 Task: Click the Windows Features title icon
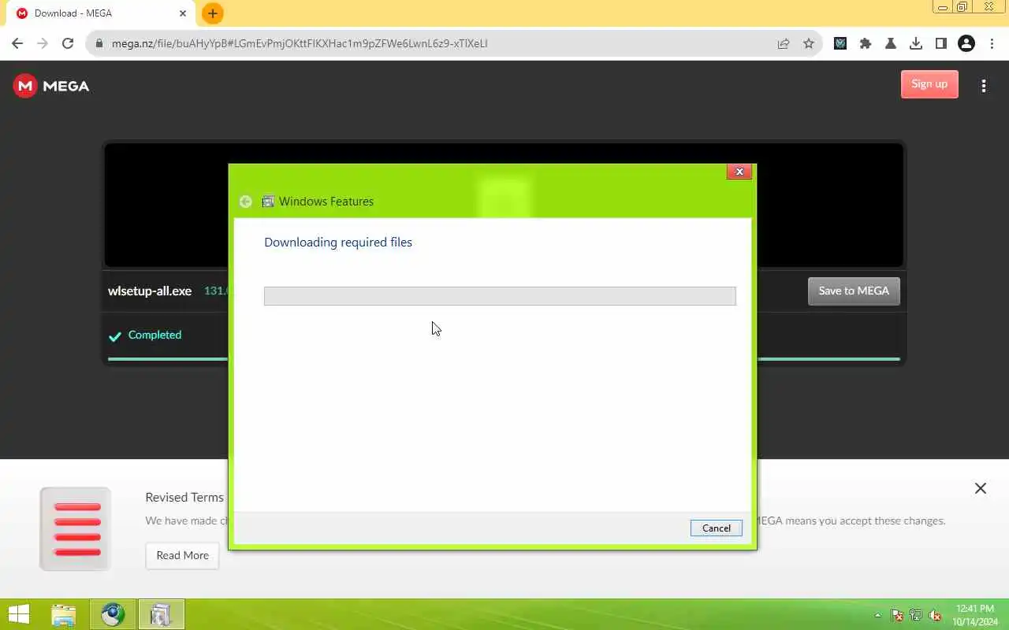268,202
